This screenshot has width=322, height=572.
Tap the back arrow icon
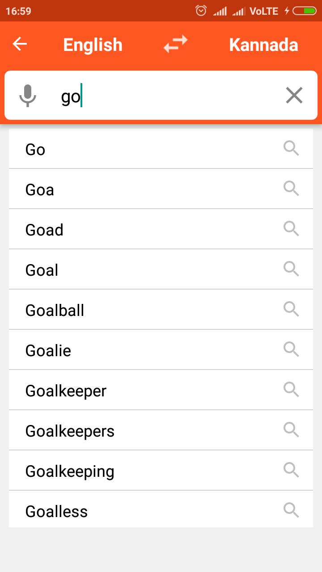tap(20, 44)
